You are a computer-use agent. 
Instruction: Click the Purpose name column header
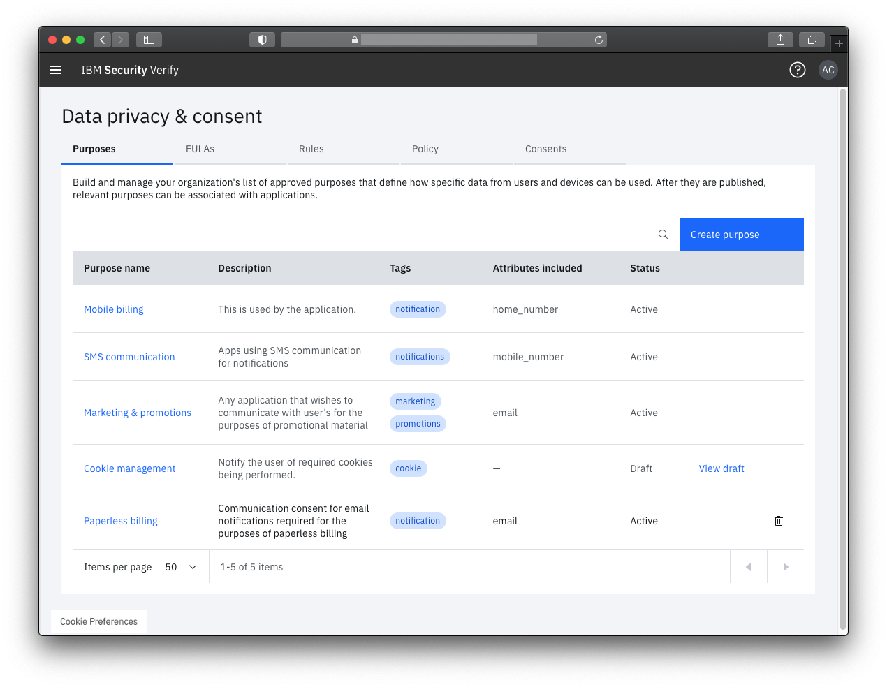click(117, 268)
